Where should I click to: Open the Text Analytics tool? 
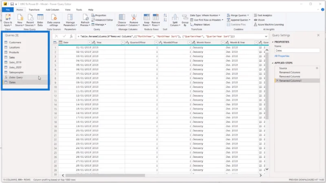pos(263,15)
